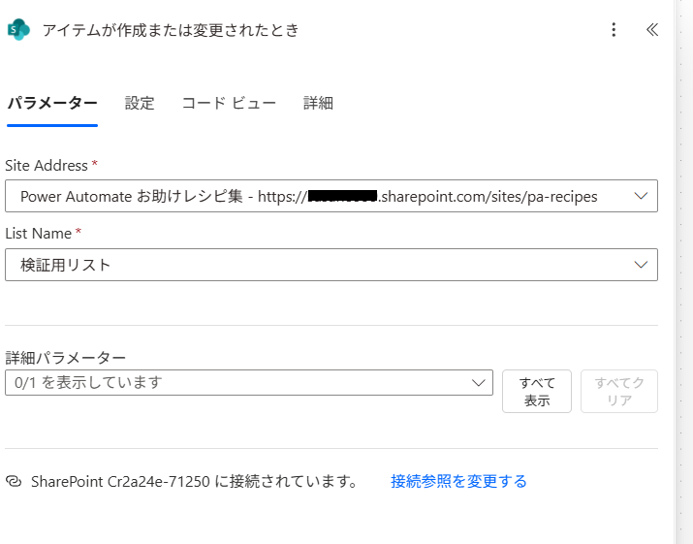
Task: Click chevron of 0/1 を表示しています combo box
Action: 478,383
